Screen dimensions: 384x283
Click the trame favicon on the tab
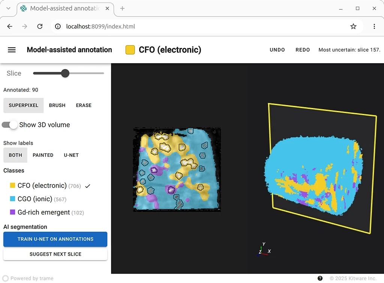tap(24, 9)
